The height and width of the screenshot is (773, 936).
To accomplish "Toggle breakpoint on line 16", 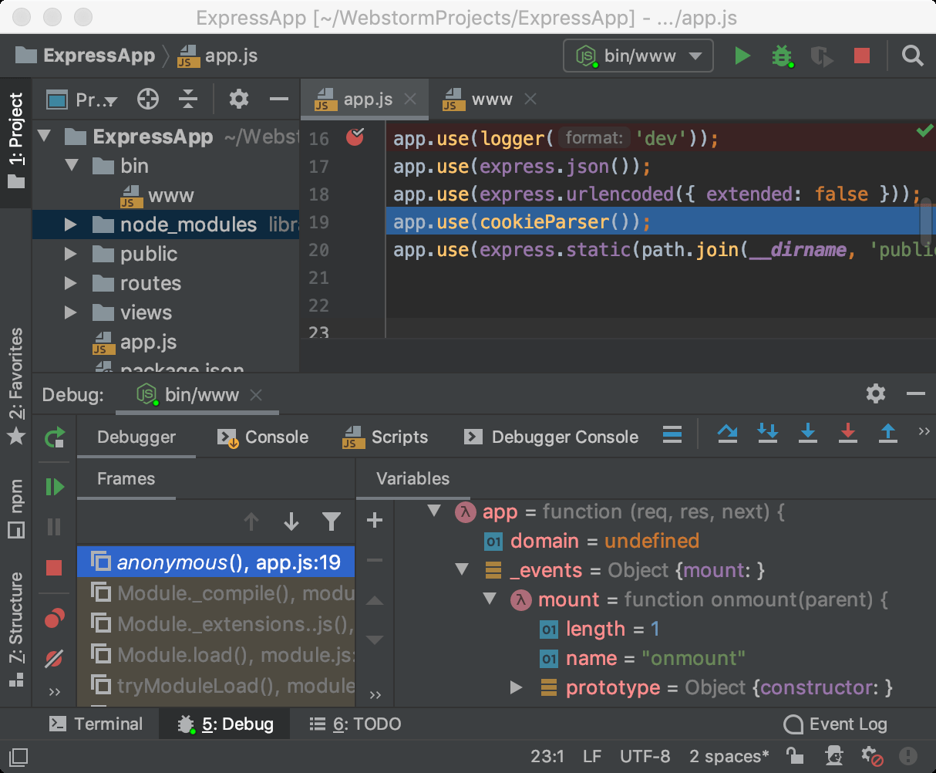I will (355, 137).
